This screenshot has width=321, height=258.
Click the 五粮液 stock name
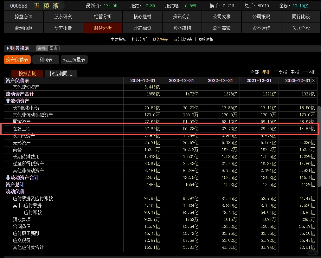(x=47, y=6)
